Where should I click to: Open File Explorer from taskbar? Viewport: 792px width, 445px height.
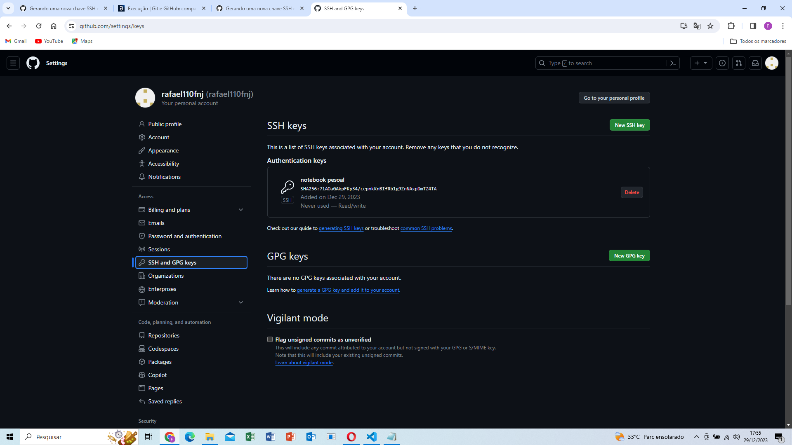(x=210, y=437)
